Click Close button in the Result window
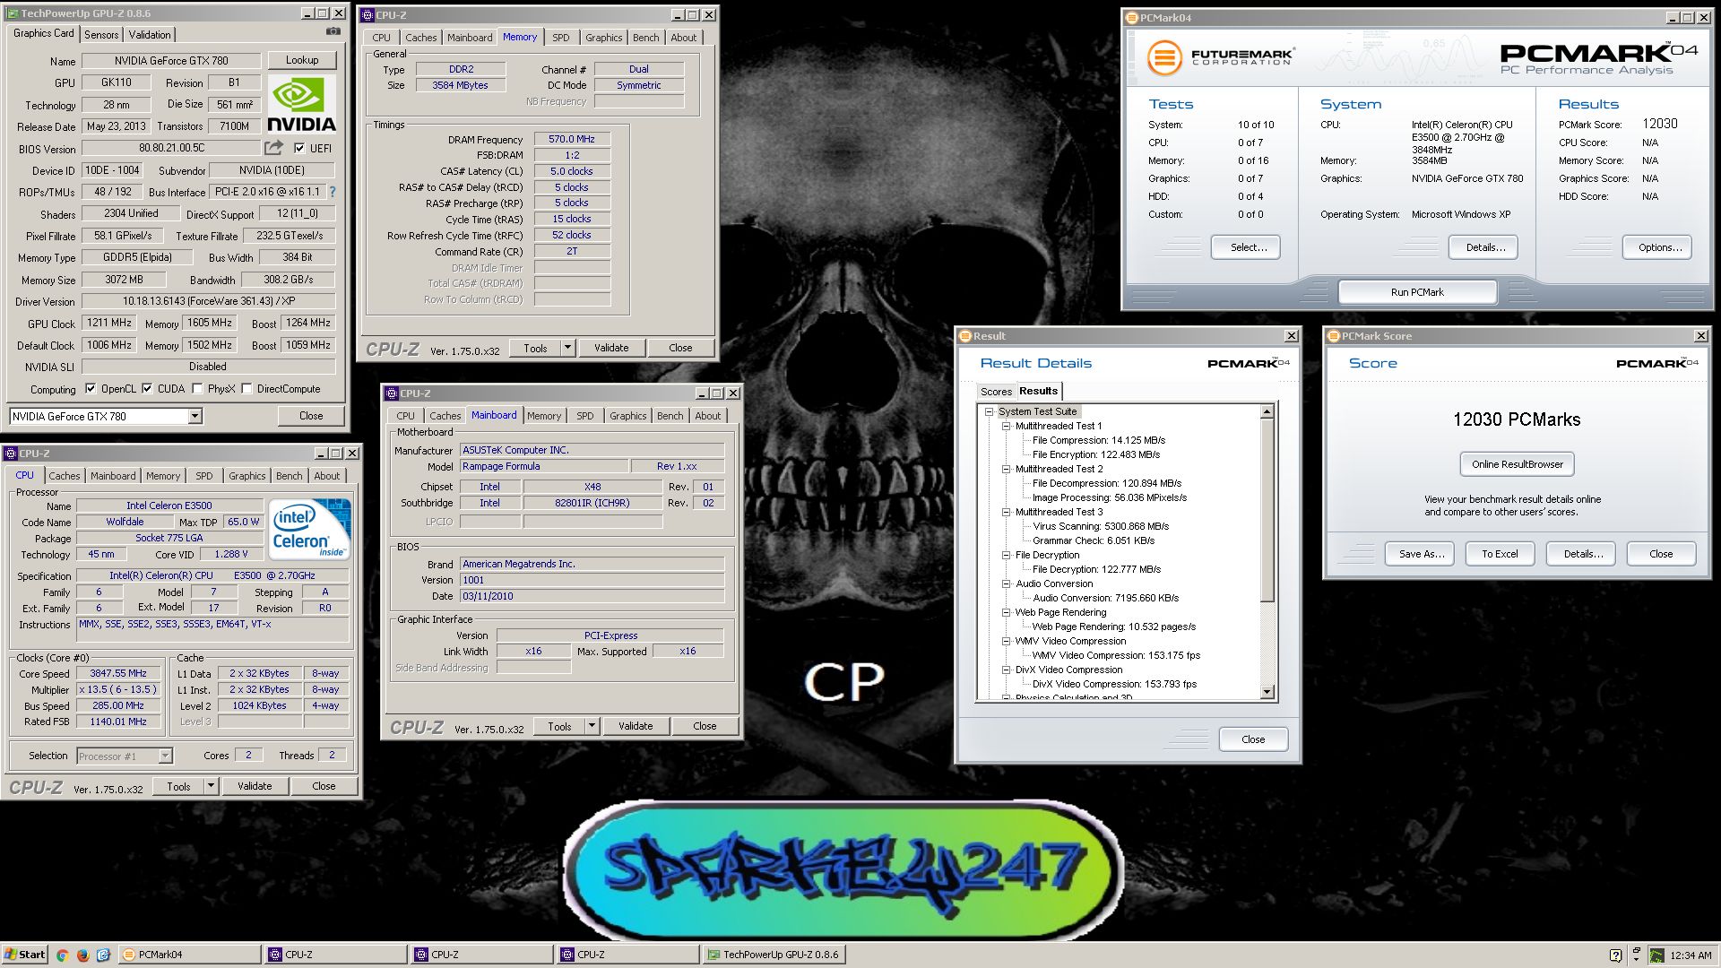Viewport: 1721px width, 968px height. [1253, 739]
